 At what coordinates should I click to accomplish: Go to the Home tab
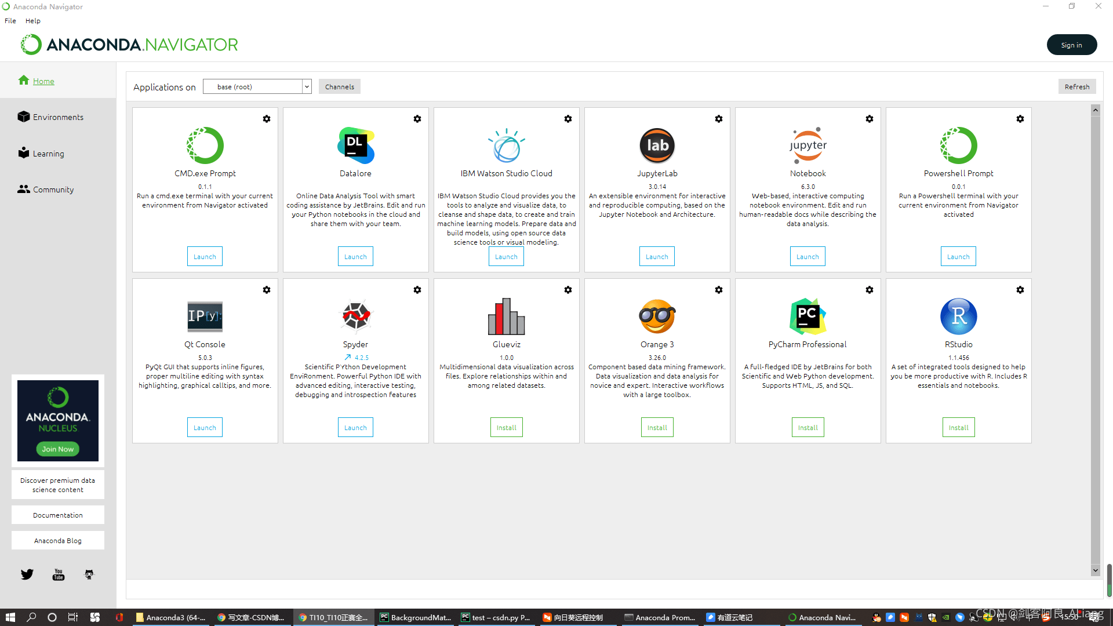pos(43,81)
